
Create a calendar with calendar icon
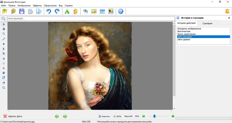(x=102, y=11)
